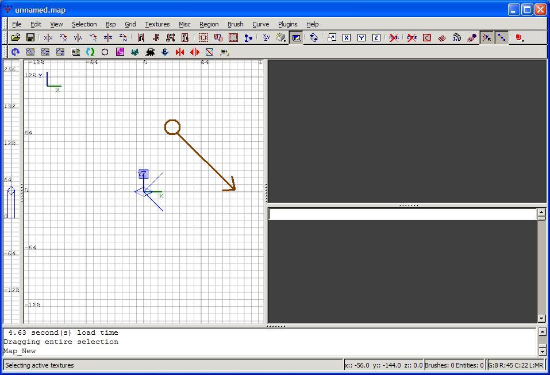The image size is (550, 375).
Task: Flip selection along Z axis
Action: [108, 37]
